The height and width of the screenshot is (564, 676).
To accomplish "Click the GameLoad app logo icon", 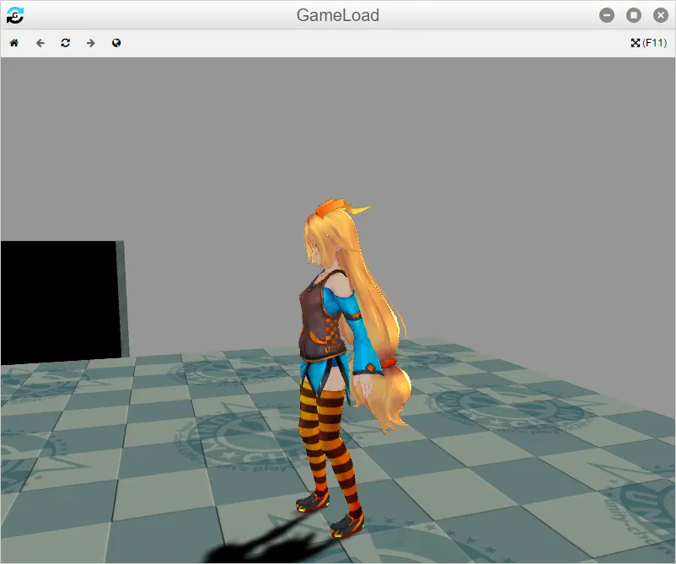I will click(15, 15).
